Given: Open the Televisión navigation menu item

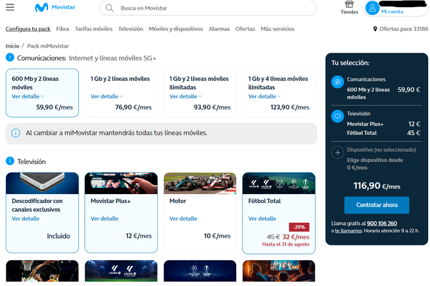Looking at the screenshot, I should point(130,29).
